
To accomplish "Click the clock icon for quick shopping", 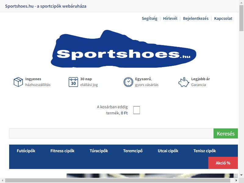I will 128,82.
